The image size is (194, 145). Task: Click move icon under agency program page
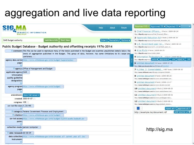[x=21, y=92]
